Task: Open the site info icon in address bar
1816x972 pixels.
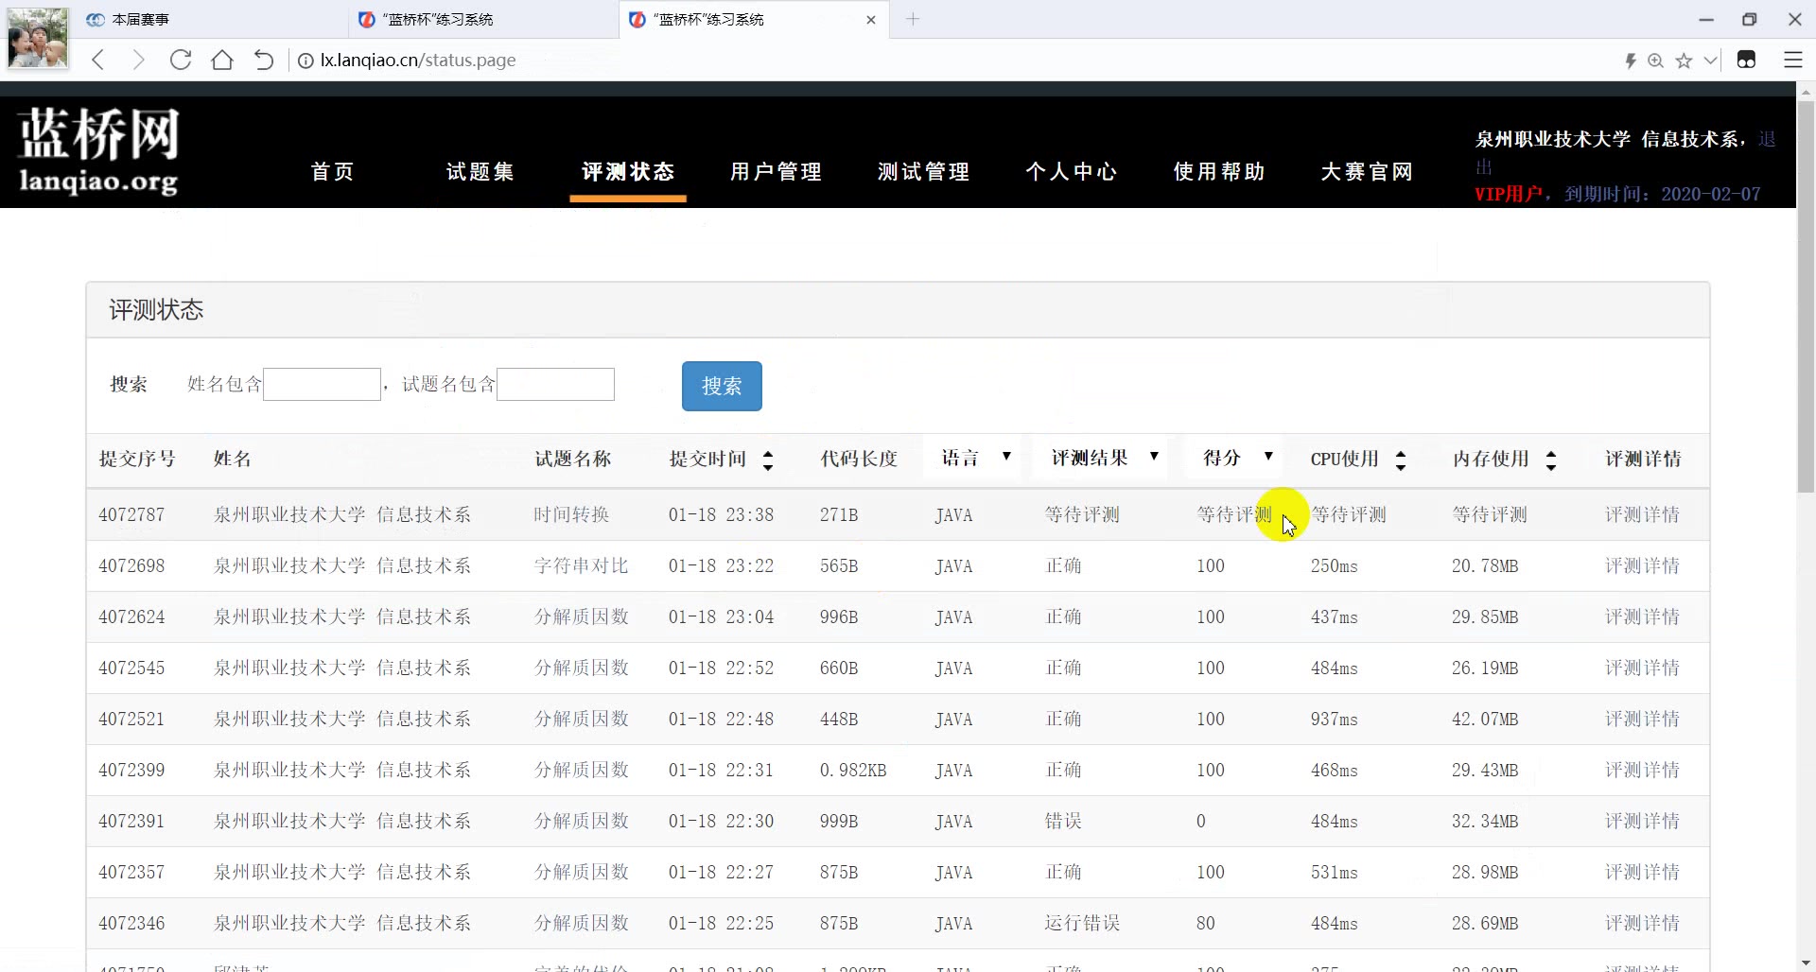Action: (x=305, y=61)
